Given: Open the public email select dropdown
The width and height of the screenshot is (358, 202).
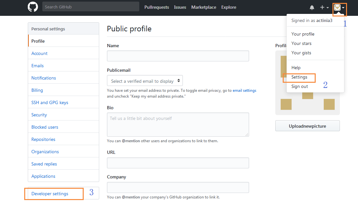Looking at the screenshot, I should pos(145,81).
